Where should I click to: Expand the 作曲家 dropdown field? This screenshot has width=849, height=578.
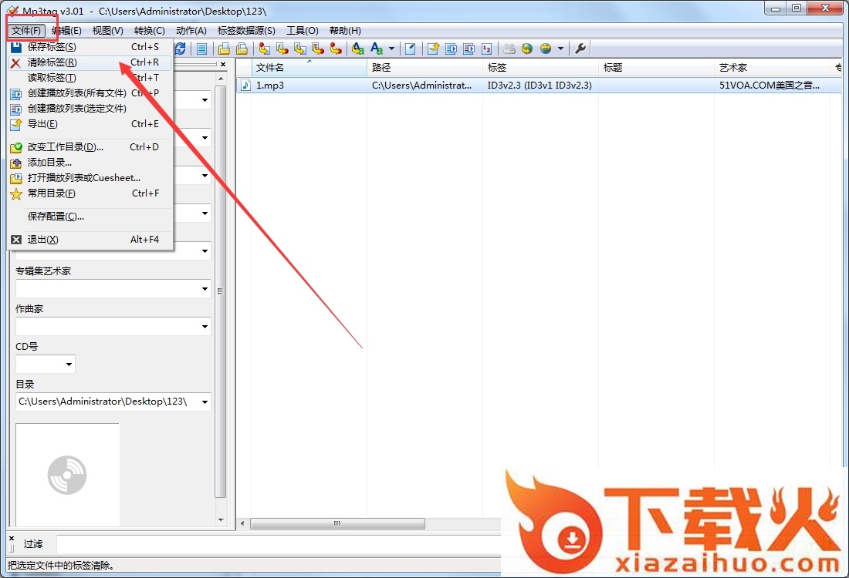pos(205,327)
